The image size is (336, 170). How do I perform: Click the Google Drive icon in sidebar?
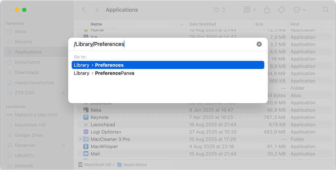[x=9, y=135]
